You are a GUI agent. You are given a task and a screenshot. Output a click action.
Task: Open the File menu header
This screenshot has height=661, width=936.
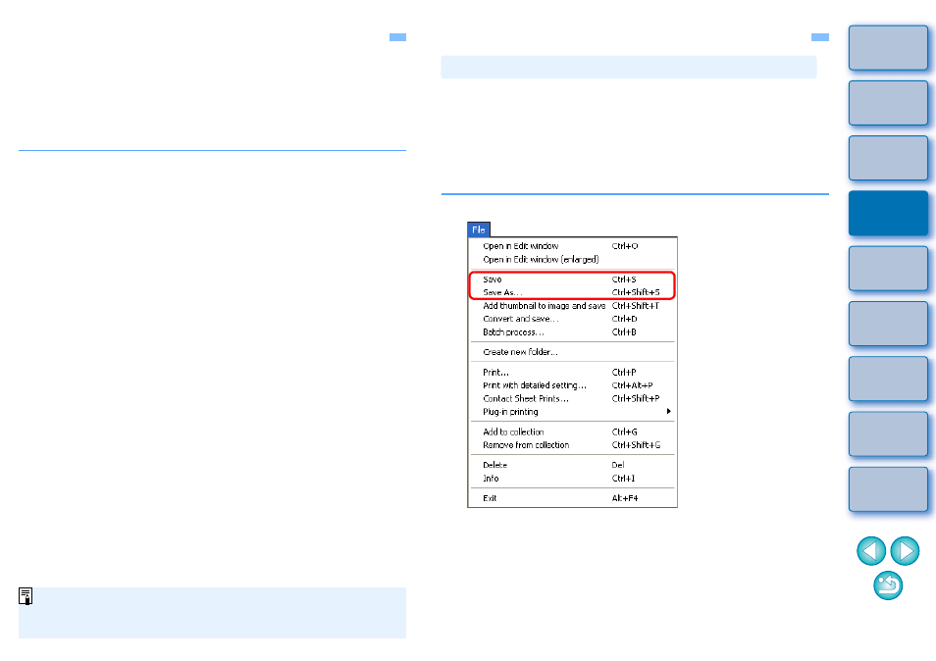pyautogui.click(x=479, y=229)
